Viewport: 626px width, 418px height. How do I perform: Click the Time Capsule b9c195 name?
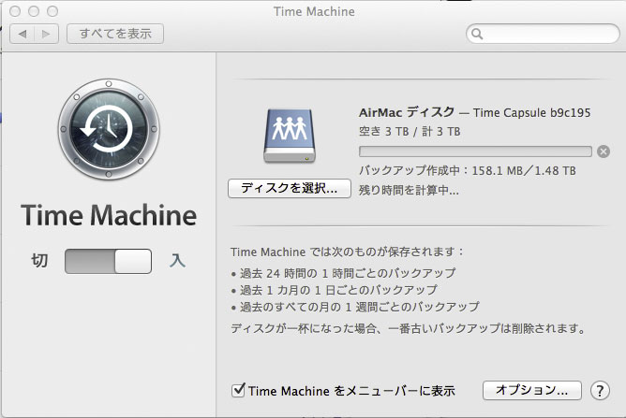click(531, 113)
